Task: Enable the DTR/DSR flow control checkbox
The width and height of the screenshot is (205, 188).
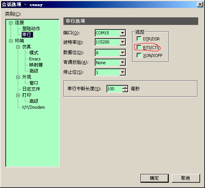Action: point(139,39)
